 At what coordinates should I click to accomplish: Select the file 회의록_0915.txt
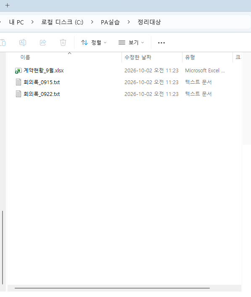tap(42, 82)
